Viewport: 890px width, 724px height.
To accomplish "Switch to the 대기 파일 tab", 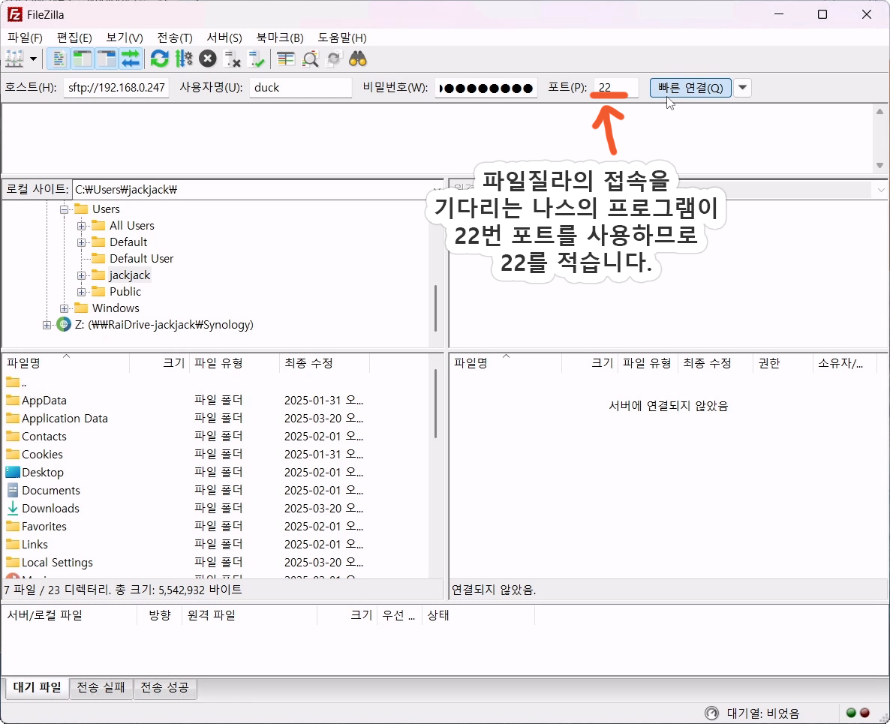I will [37, 687].
